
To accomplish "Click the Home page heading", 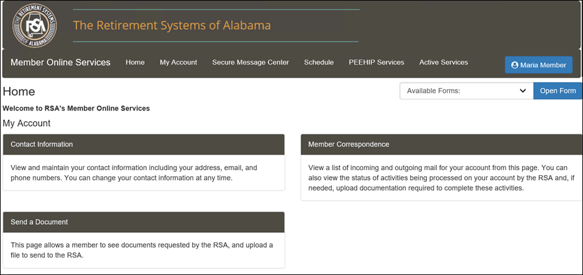I will [19, 91].
